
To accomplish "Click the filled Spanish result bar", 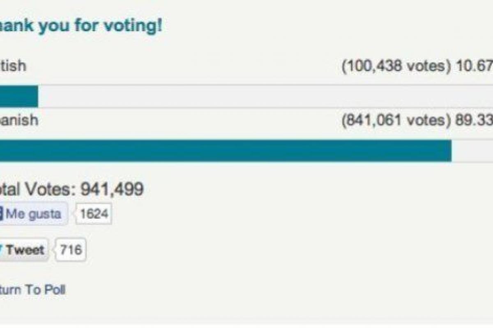I will [x=225, y=150].
